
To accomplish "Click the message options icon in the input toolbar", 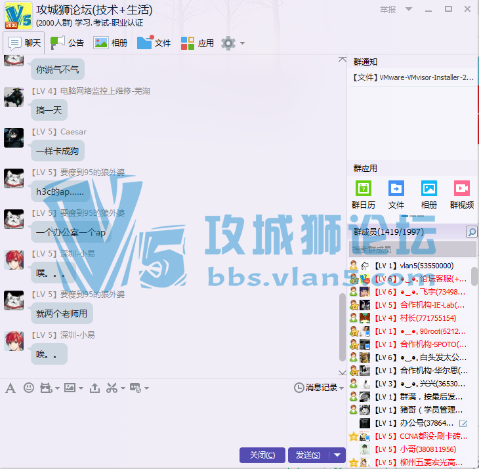I will pos(135,388).
